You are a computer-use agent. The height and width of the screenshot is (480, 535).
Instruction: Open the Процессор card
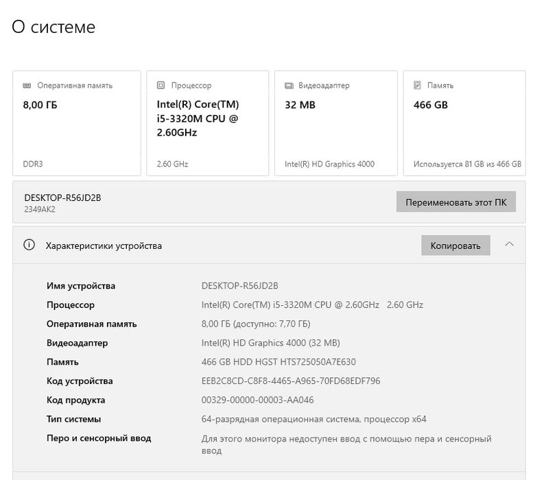tap(207, 123)
